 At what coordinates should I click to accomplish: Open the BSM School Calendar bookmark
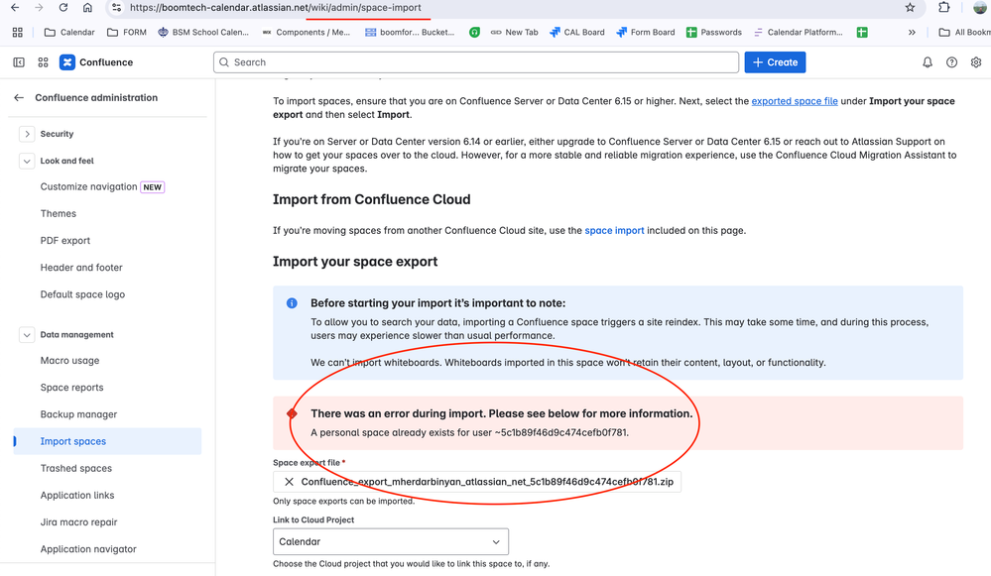[203, 32]
